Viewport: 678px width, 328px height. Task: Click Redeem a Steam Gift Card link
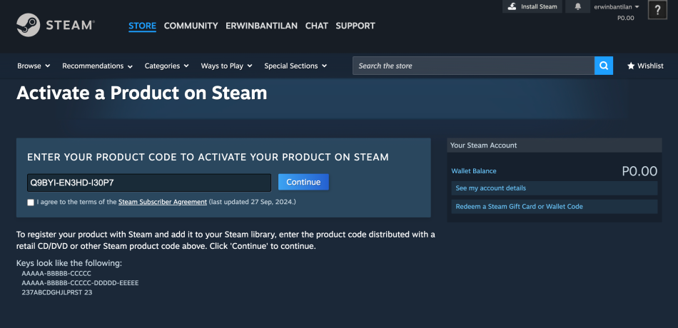pyautogui.click(x=519, y=207)
